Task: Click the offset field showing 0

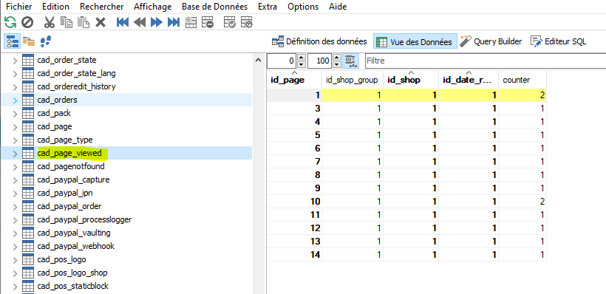Action: (x=282, y=61)
